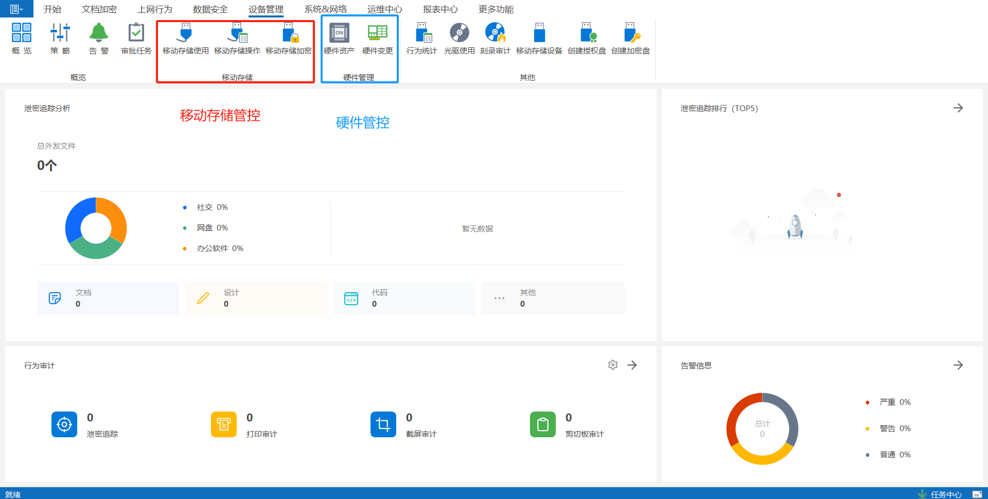
Task: Launch 创建授权盘 tool
Action: (587, 39)
